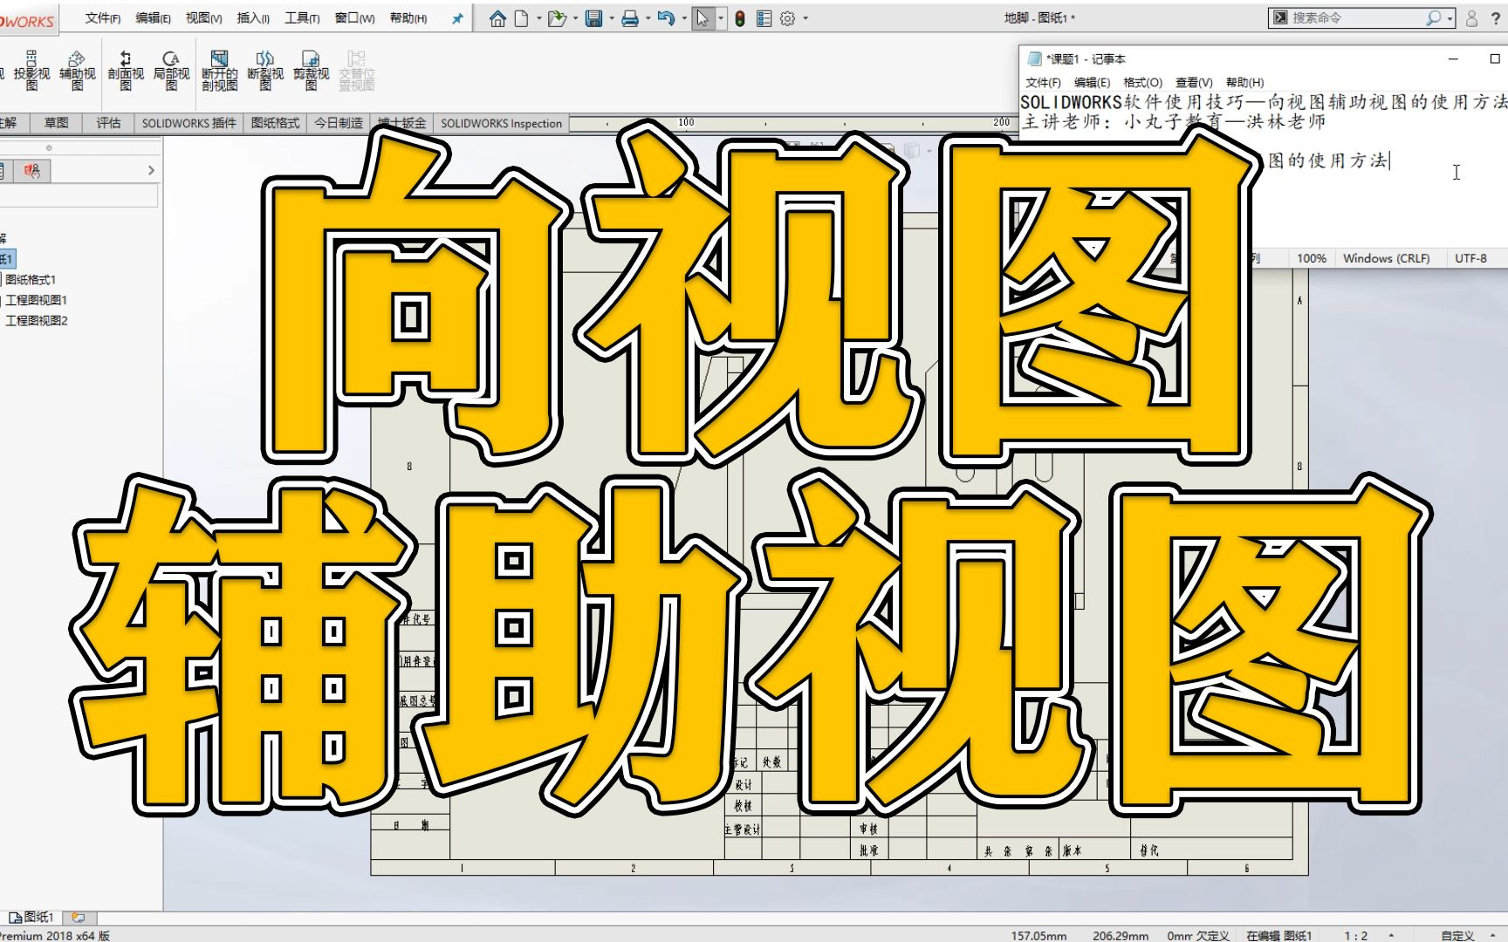Select 图纸格式1 in the feature tree
This screenshot has height=942, width=1508.
[x=31, y=280]
